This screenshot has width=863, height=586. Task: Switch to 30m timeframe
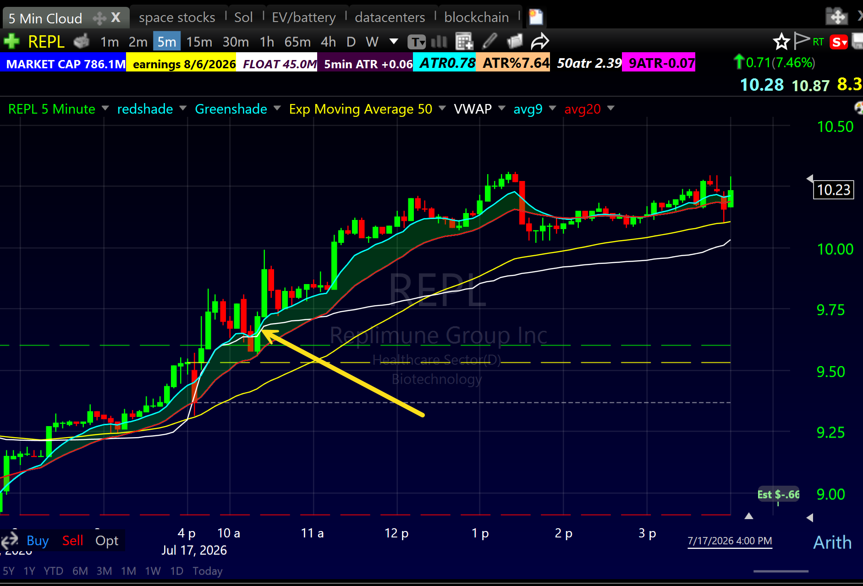click(236, 42)
